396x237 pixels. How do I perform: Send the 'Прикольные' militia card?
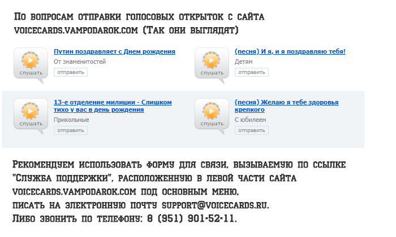click(x=71, y=130)
